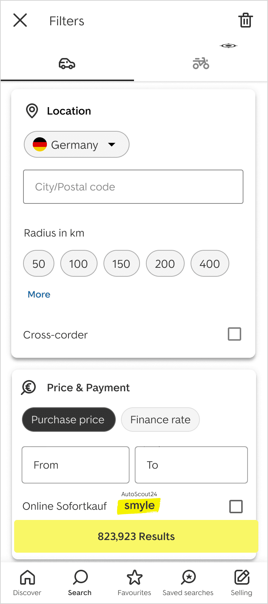This screenshot has height=604, width=268.
Task: Tap the trash icon to reset filters
Action: click(x=245, y=20)
